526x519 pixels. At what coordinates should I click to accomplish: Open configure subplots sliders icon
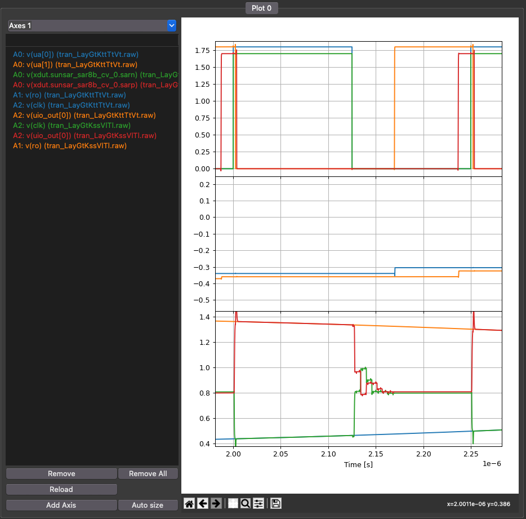click(258, 503)
